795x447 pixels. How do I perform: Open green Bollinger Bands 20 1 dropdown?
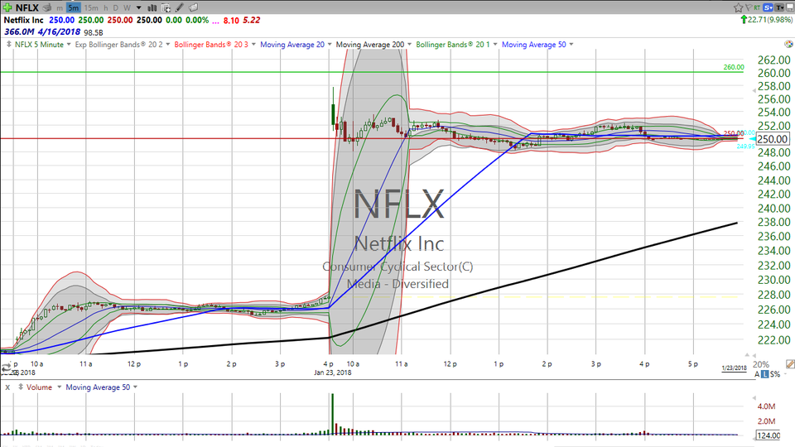tap(495, 45)
